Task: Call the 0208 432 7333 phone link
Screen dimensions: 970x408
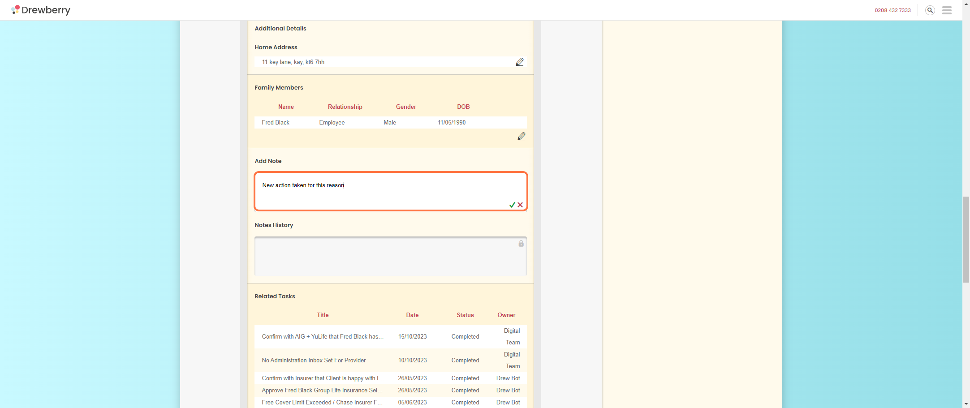Action: point(892,10)
